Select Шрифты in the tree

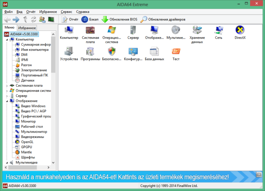25,157
